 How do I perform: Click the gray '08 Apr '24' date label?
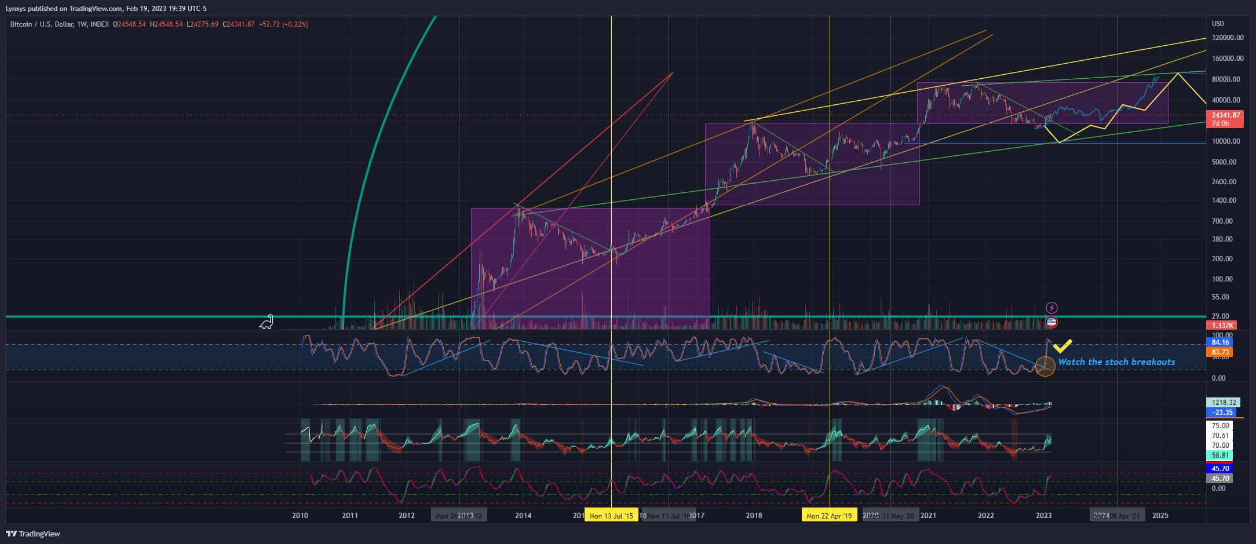1118,516
